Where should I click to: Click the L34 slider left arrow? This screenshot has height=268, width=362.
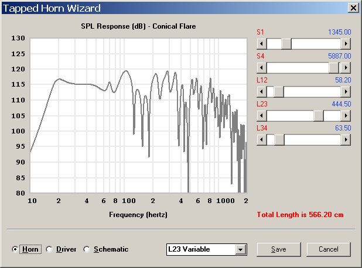[x=262, y=140]
